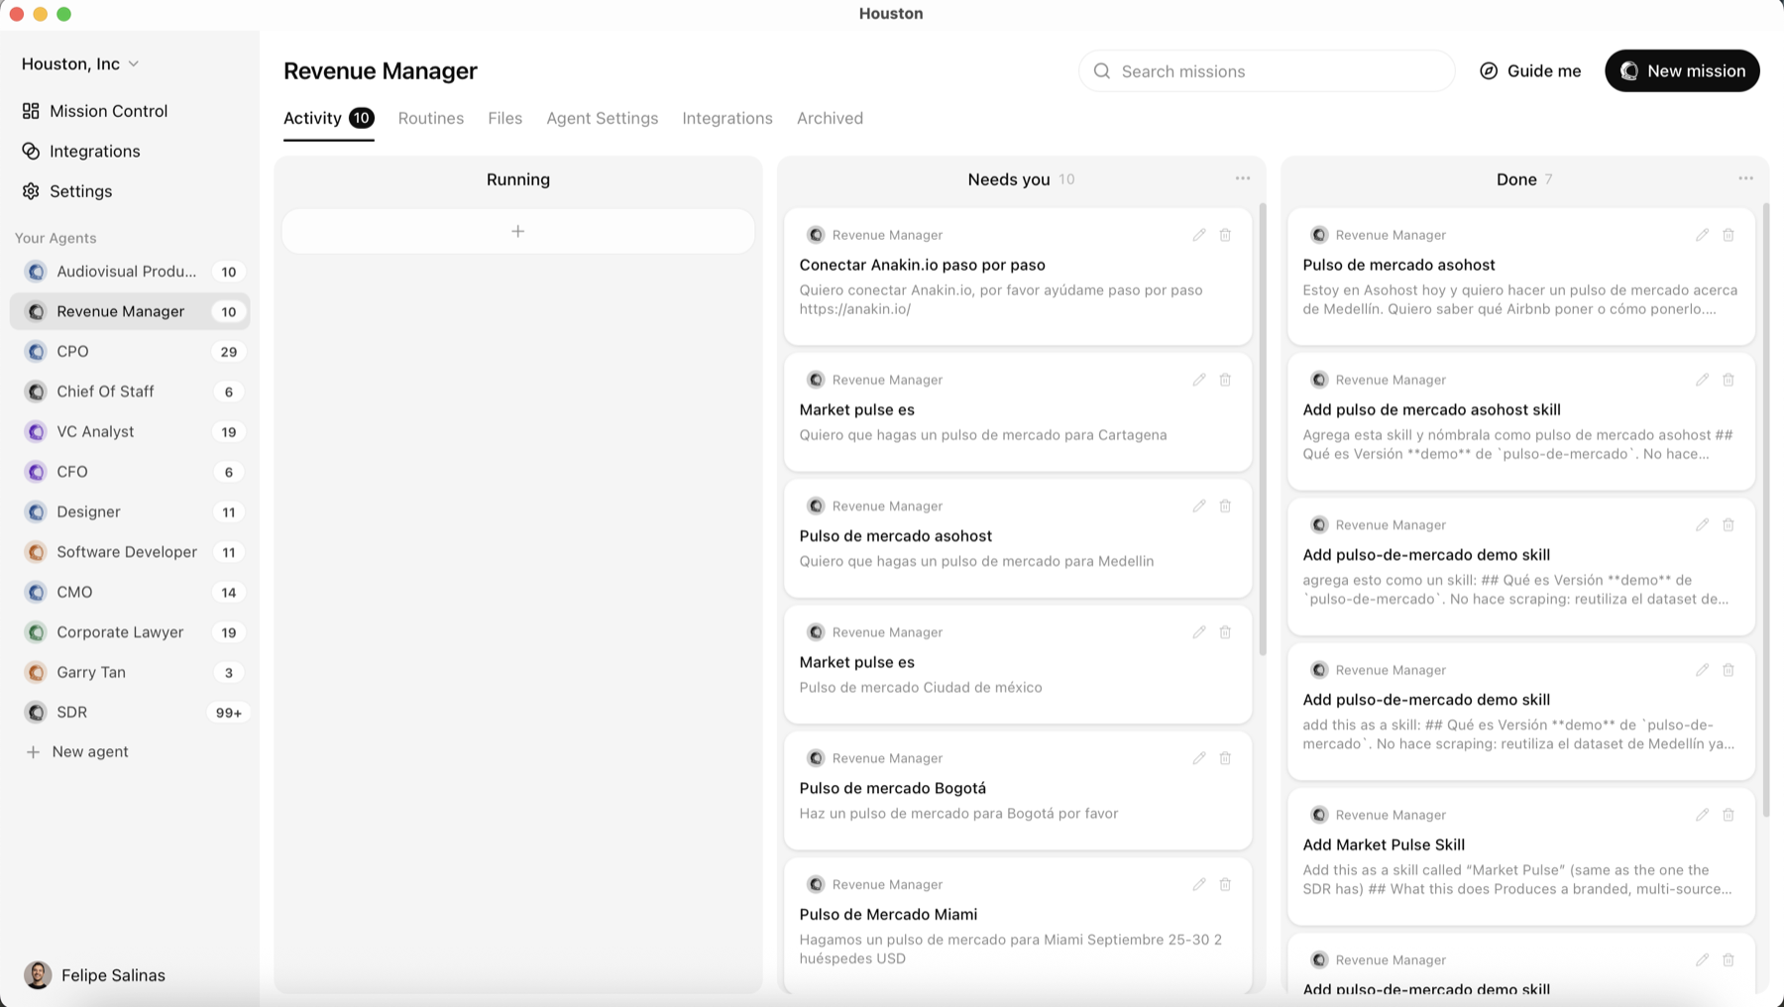
Task: Edit the Add Market Pulse Skill card
Action: coord(1702,815)
